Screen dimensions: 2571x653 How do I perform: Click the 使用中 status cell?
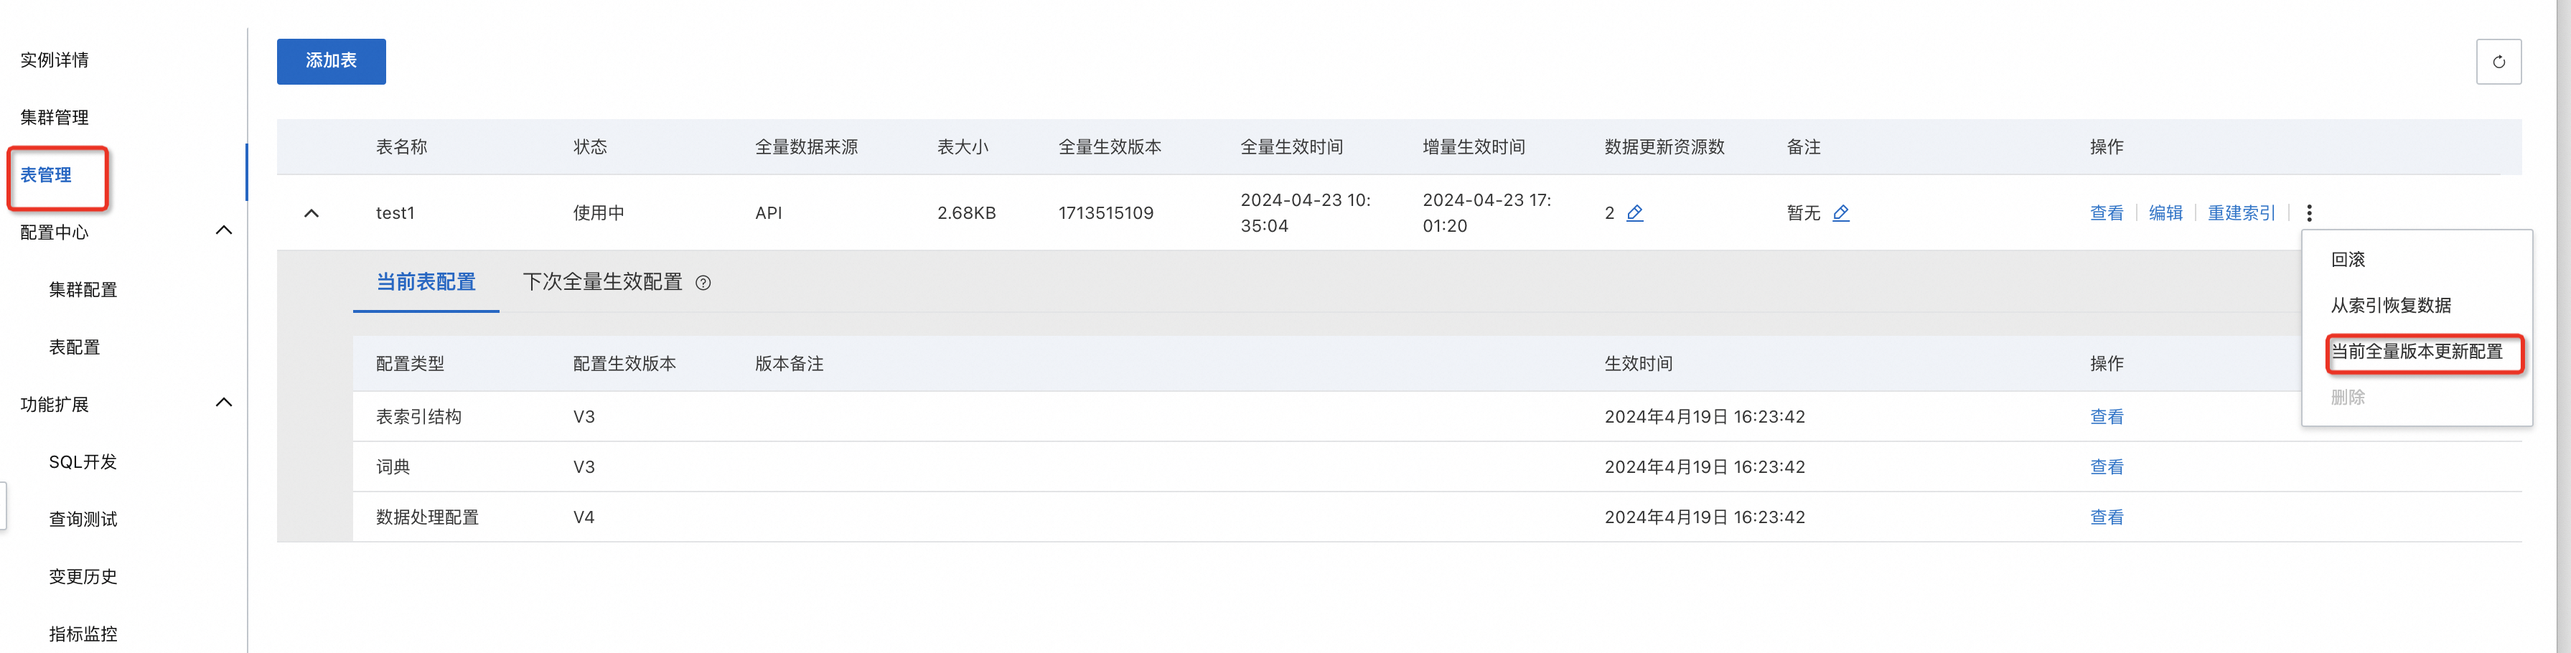599,212
